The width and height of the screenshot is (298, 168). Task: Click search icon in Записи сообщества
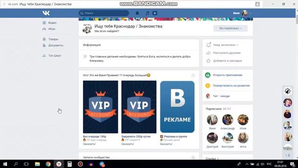[x=193, y=158]
